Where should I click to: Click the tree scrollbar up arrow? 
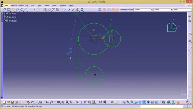point(2,13)
